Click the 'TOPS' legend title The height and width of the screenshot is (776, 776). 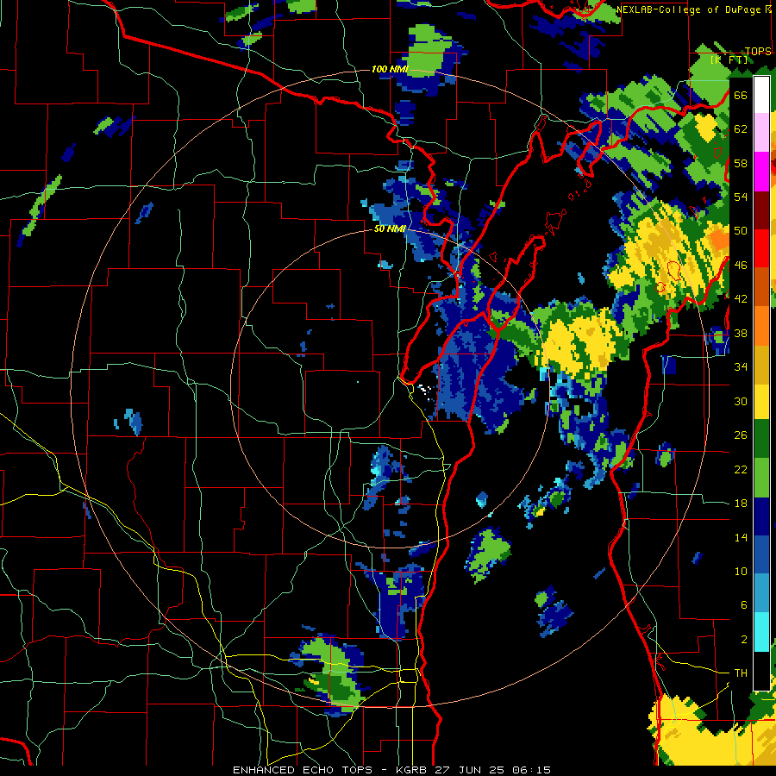pos(758,52)
